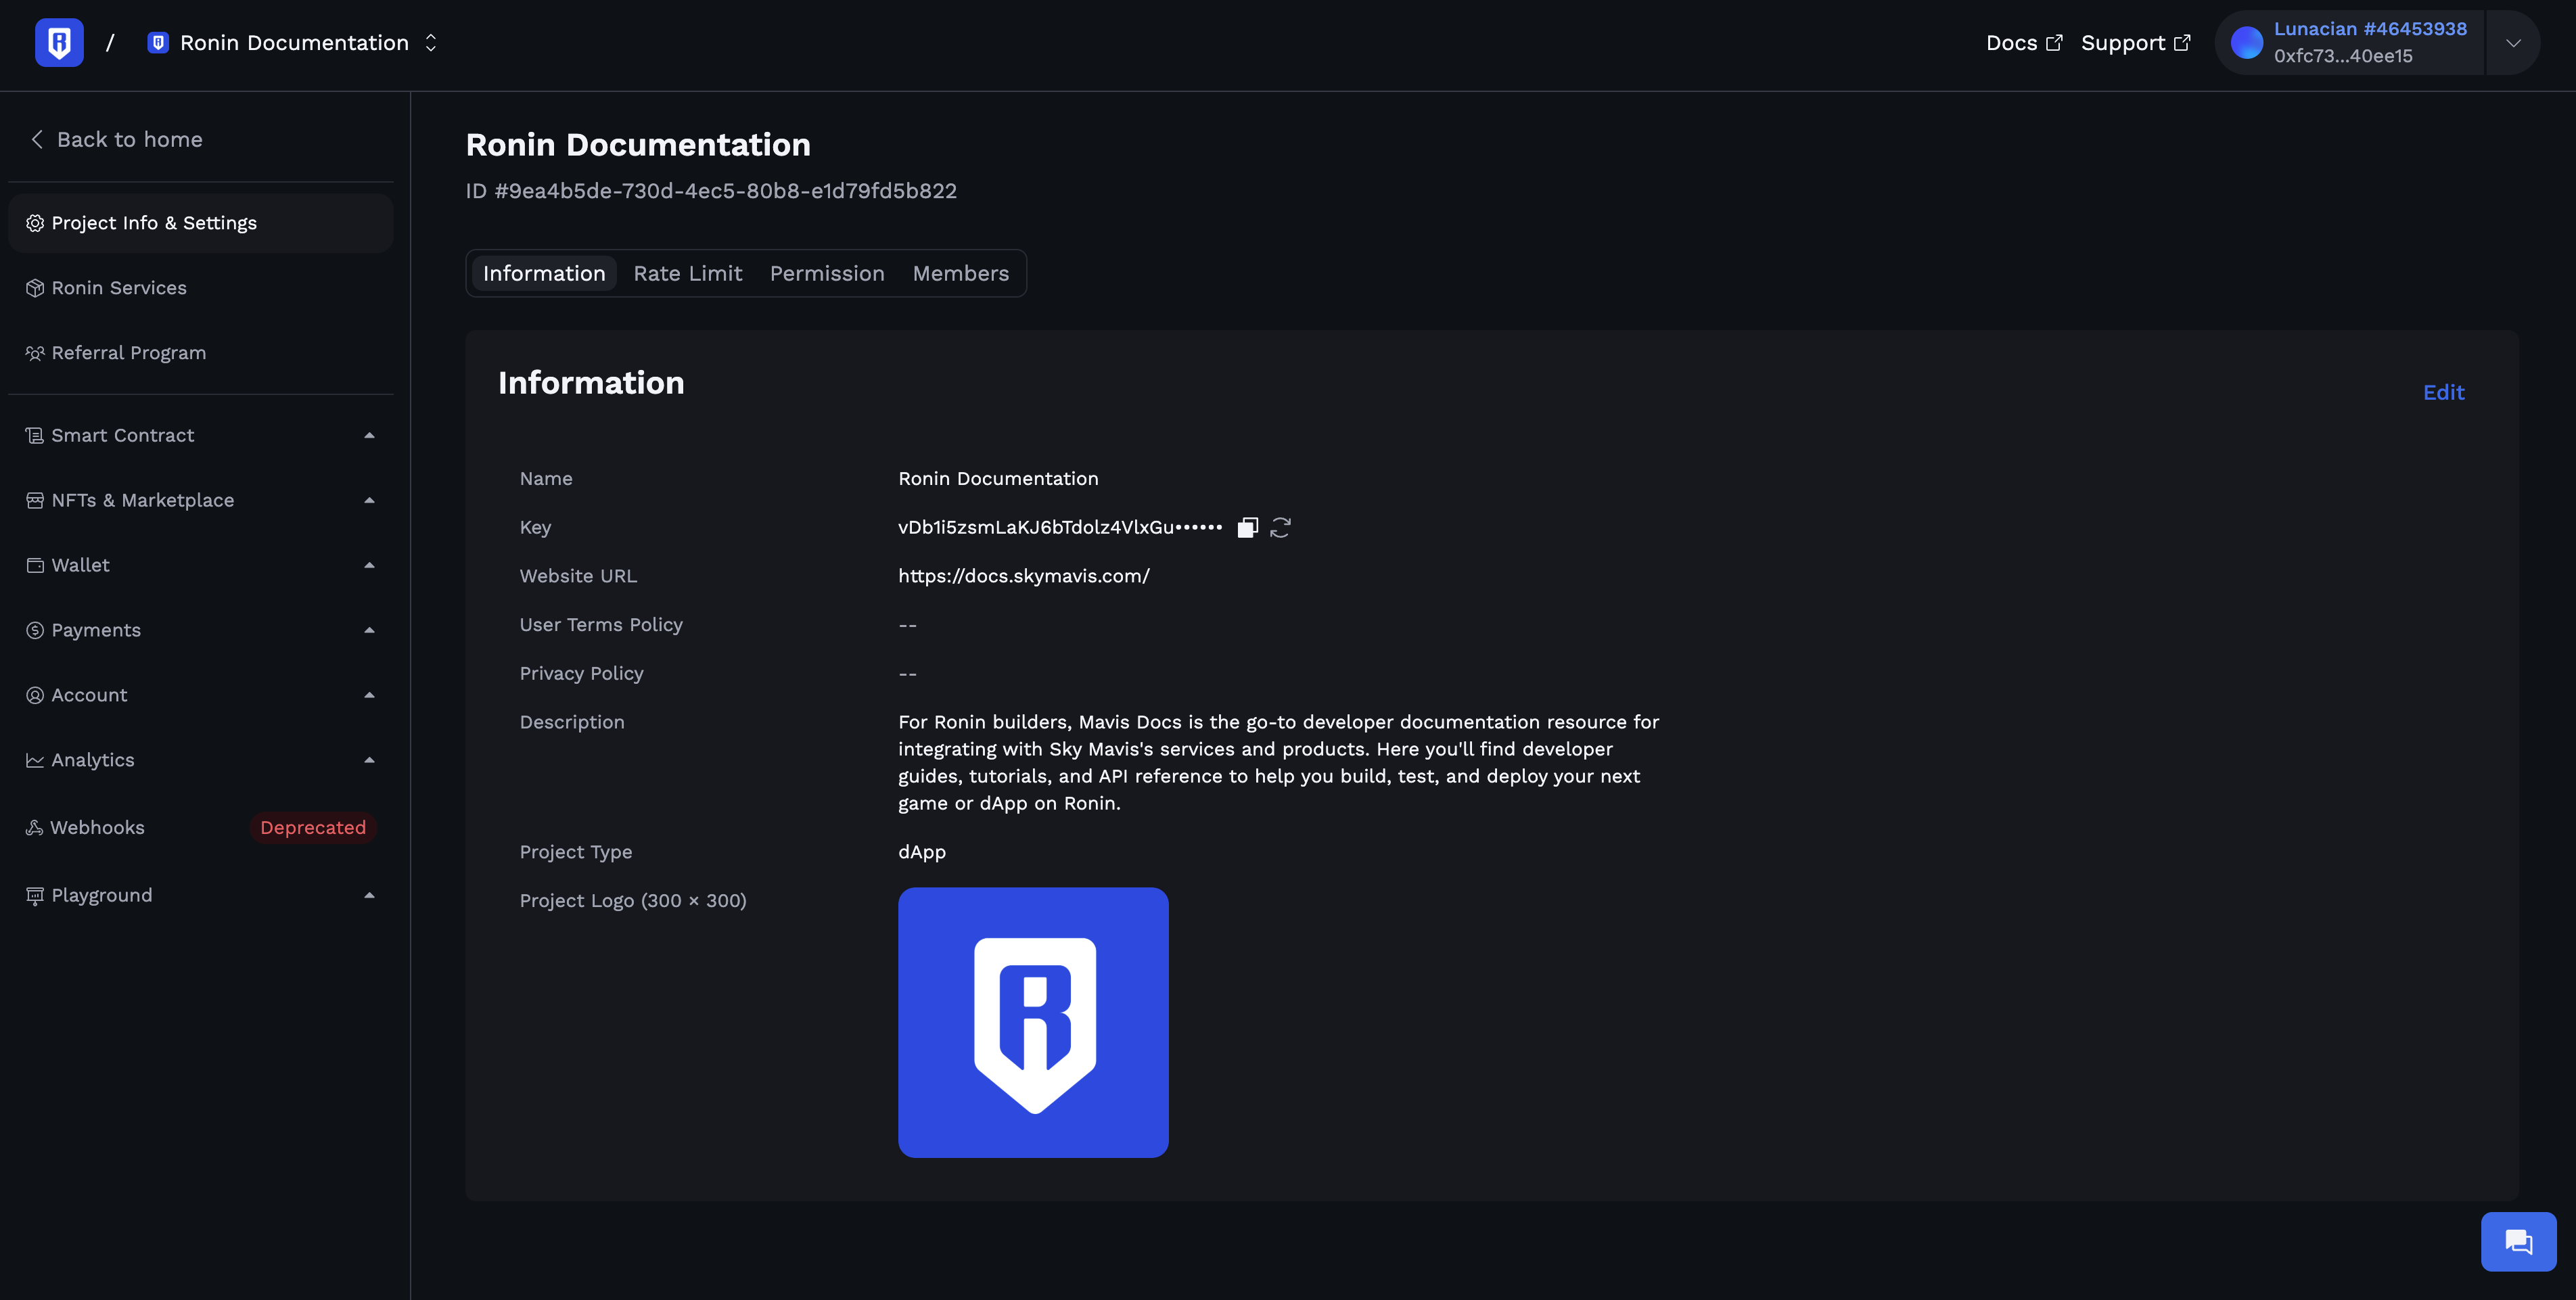
Task: Switch to the Permission tab
Action: pos(827,273)
